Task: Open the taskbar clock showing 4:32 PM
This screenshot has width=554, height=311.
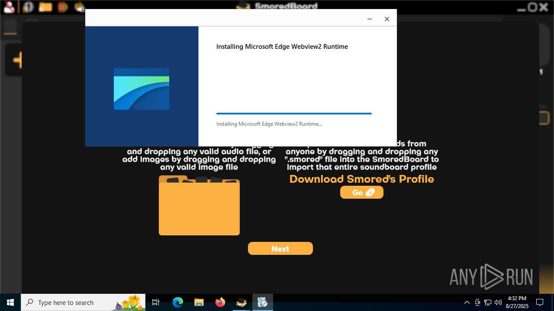Action: pyautogui.click(x=517, y=302)
